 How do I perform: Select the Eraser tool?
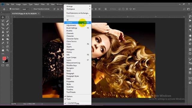pos(3,35)
